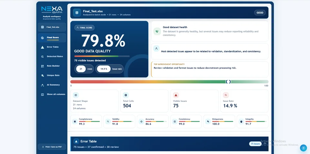
Task: Click the AI Summary sparkle icon
Action: point(42,85)
